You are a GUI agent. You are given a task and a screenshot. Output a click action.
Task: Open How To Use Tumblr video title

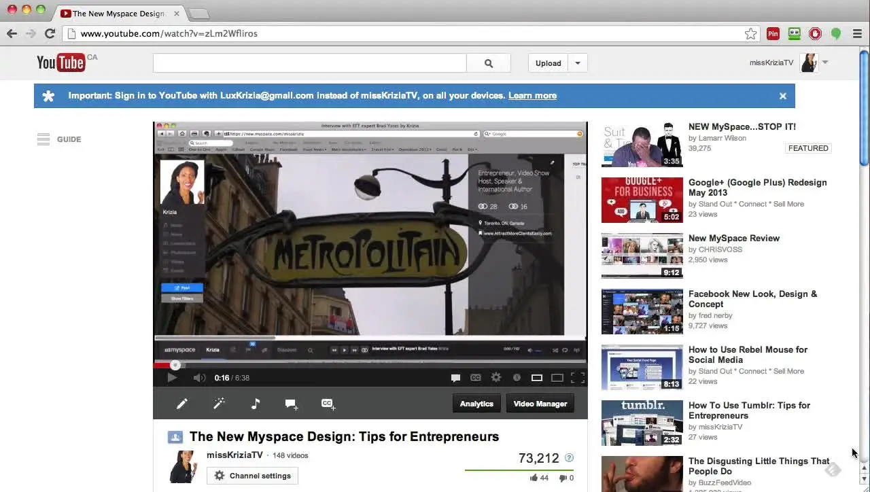pyautogui.click(x=749, y=410)
